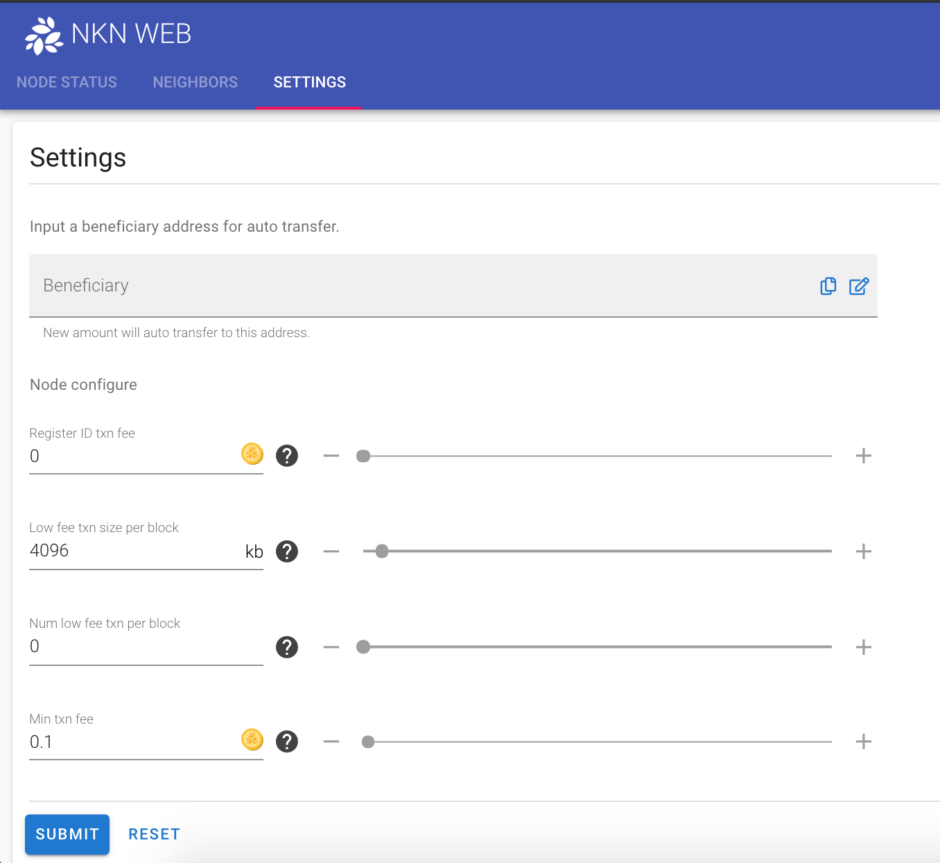Increase Low fee txn size with plus
Image resolution: width=940 pixels, height=863 pixels.
pos(864,552)
